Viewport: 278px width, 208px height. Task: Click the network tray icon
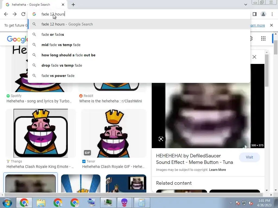coord(244,203)
